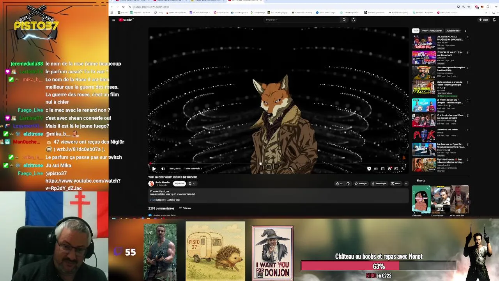The image size is (499, 281).
Task: Reload the page in the browser toolbar
Action: [x=123, y=7]
